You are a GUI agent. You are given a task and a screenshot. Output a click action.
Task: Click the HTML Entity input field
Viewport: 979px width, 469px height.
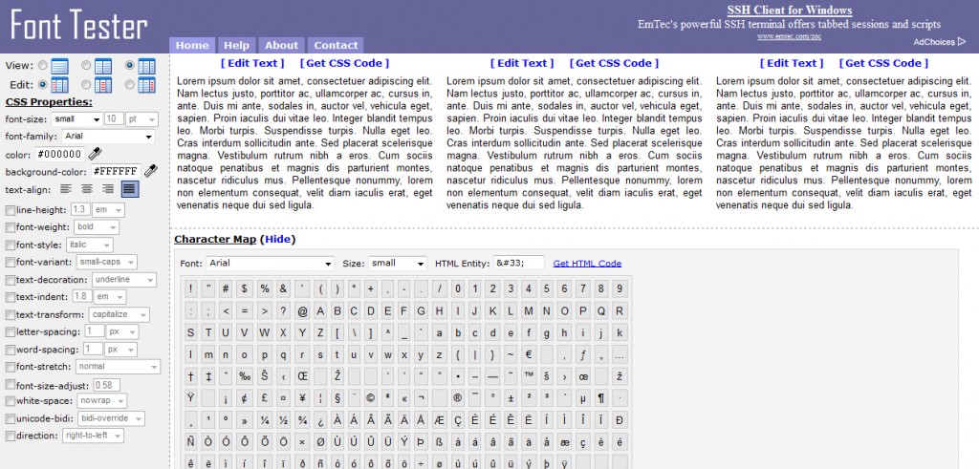tap(517, 264)
